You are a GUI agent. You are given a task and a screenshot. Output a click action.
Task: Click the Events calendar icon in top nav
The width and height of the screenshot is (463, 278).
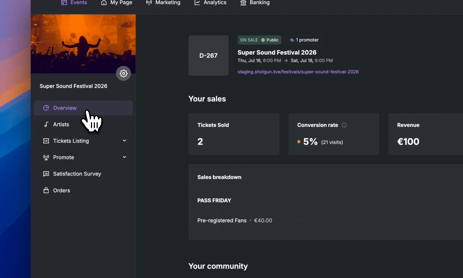point(64,3)
